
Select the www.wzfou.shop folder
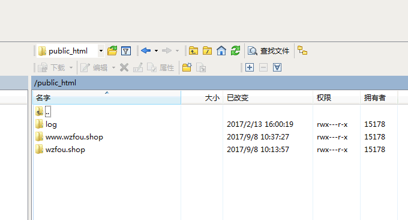[x=74, y=137]
